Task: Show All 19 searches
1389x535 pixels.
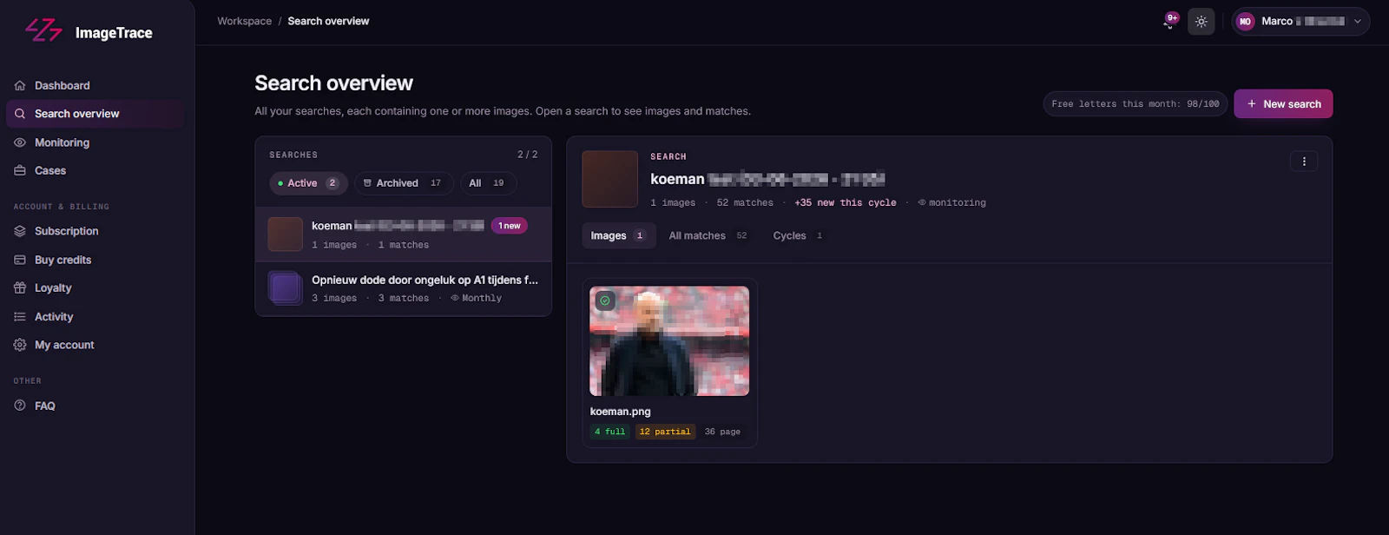Action: pyautogui.click(x=488, y=183)
